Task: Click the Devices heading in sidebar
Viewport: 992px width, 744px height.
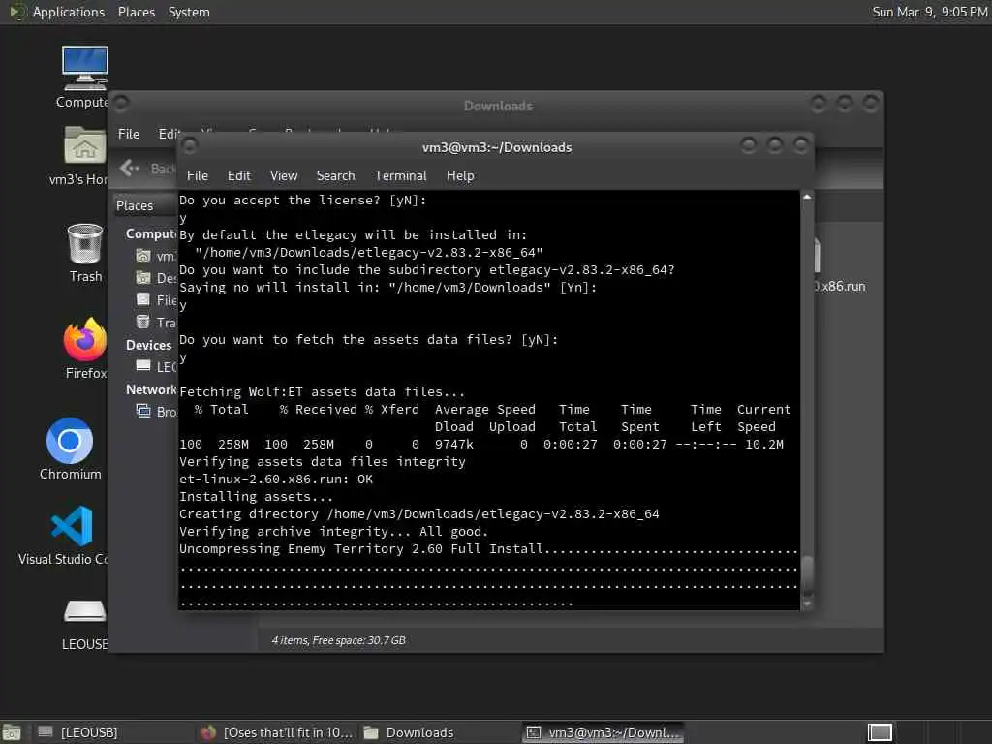Action: 148,345
